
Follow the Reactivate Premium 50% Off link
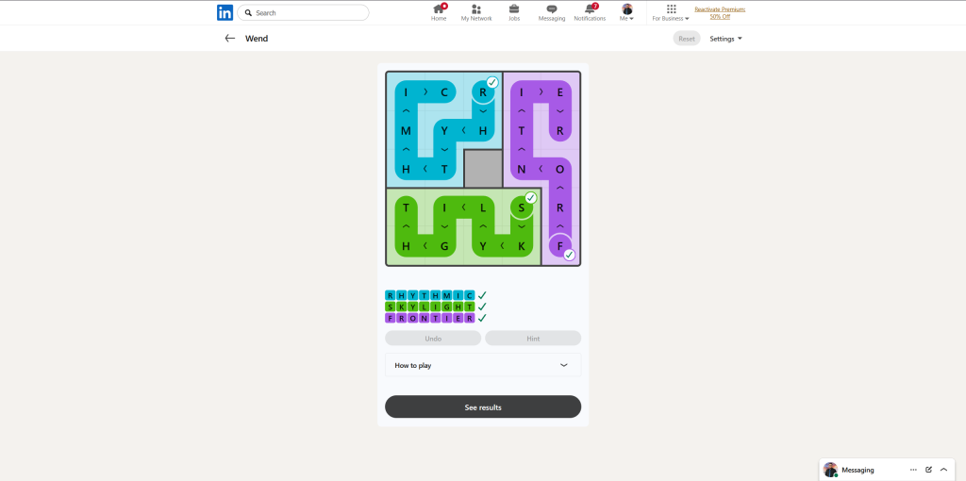tap(720, 13)
